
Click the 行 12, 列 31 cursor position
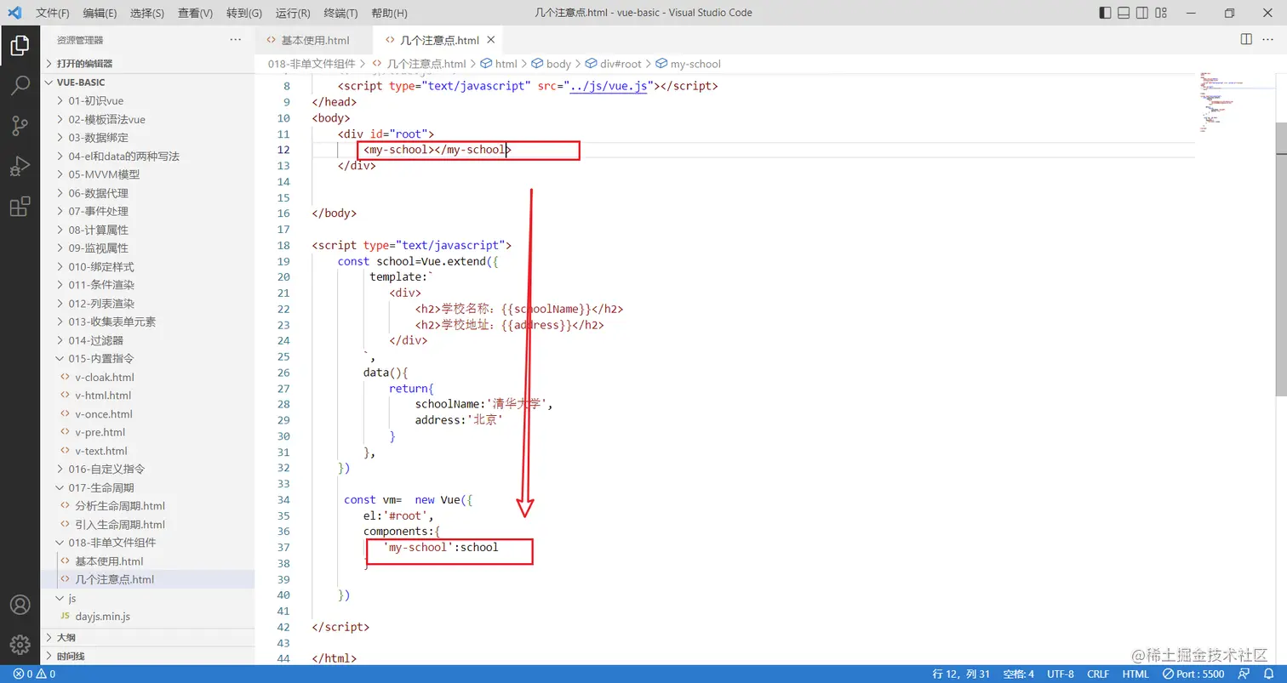961,674
